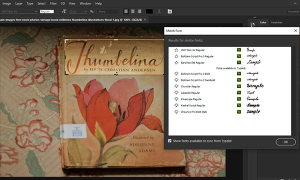Select Banshee Std Regular font name
300x180 pixels.
coord(192,62)
